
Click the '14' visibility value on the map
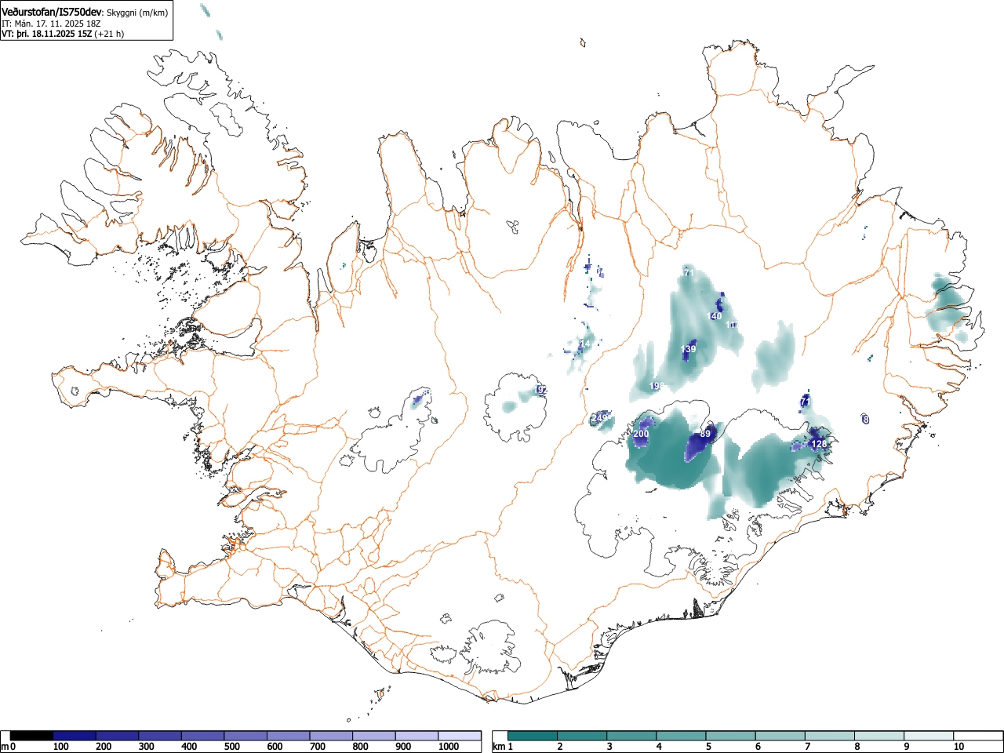point(584,344)
